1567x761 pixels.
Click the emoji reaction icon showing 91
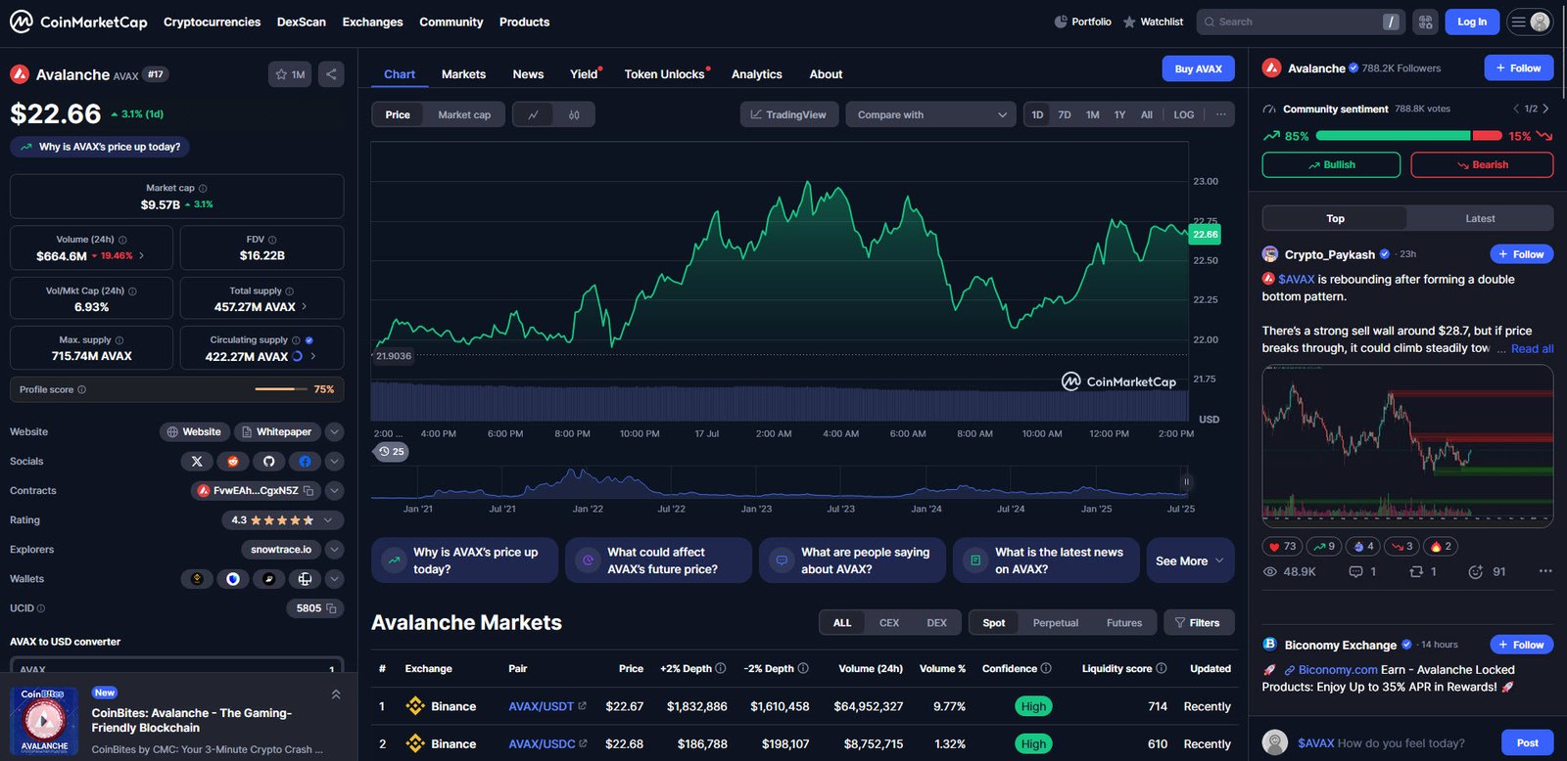point(1476,571)
